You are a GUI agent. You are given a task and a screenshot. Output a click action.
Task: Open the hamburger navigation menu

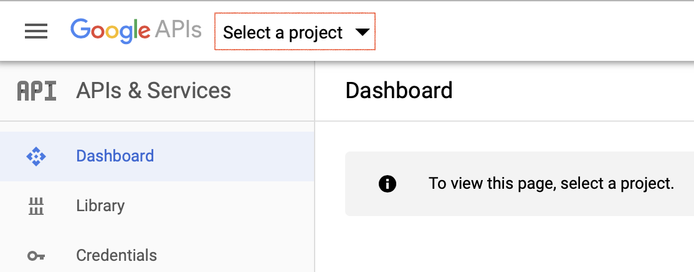[36, 32]
